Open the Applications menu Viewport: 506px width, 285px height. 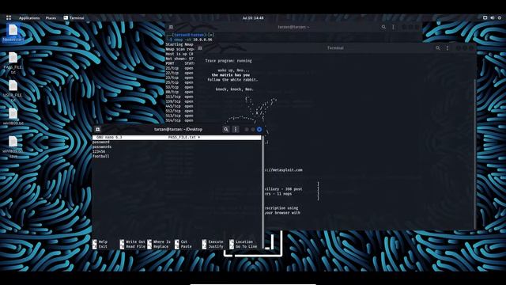(29, 17)
